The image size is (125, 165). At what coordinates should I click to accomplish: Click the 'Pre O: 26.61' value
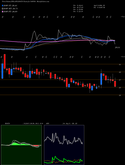(78, 5)
